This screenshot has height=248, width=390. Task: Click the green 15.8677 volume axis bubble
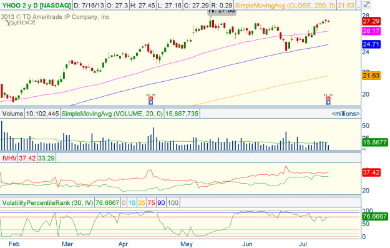[x=375, y=142]
